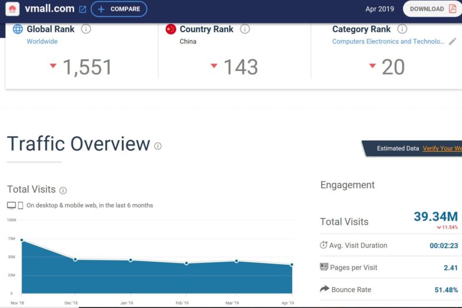Select the Apr 2019 date label
This screenshot has height=308, width=462.
pos(379,9)
